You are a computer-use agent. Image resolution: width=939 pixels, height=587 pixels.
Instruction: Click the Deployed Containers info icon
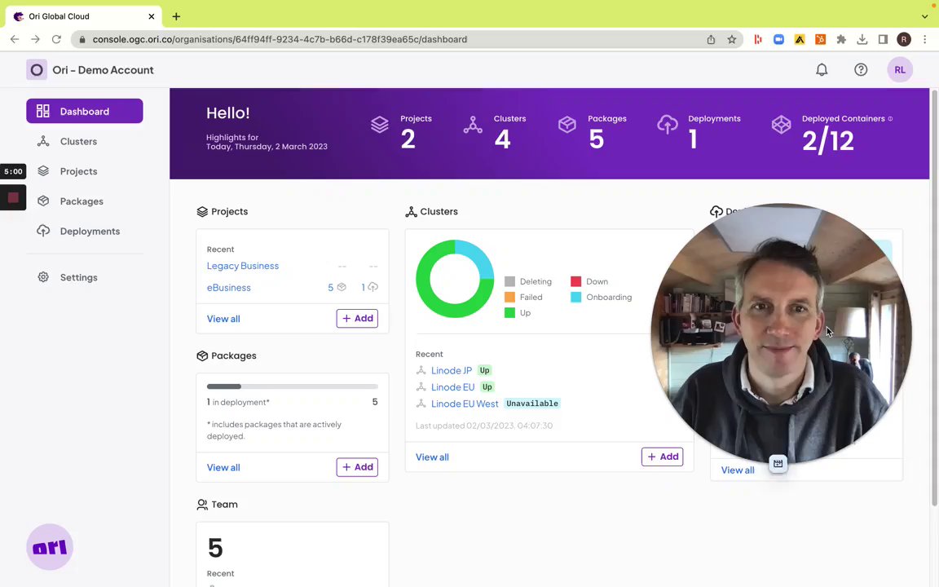point(890,118)
